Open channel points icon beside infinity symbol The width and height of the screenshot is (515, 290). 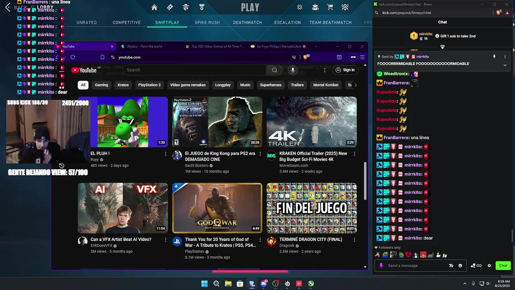tap(473, 266)
